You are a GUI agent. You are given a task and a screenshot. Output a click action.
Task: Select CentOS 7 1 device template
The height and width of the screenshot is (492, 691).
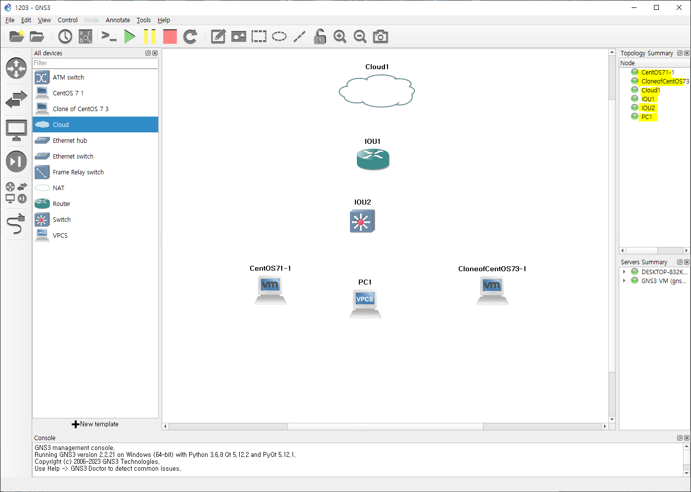tap(95, 93)
